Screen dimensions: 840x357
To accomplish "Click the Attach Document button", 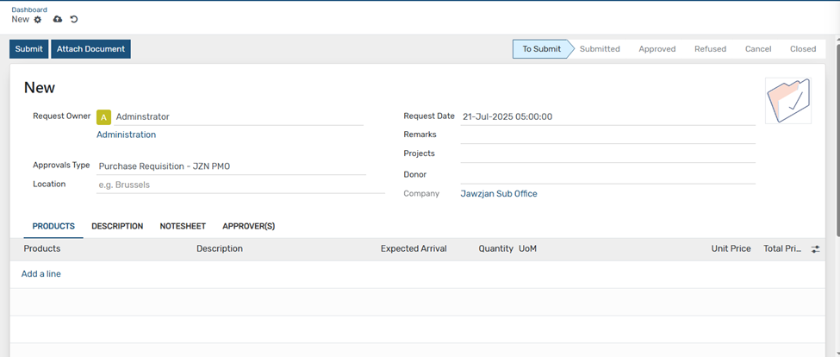I will [x=90, y=49].
